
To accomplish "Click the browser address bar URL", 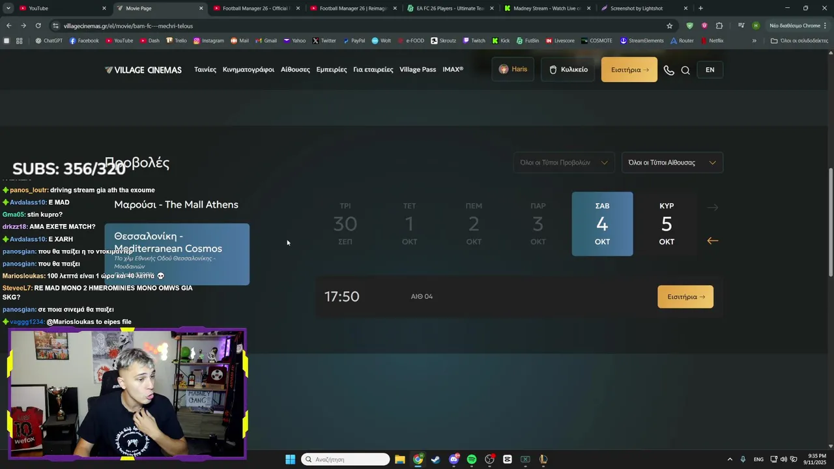I will (128, 25).
